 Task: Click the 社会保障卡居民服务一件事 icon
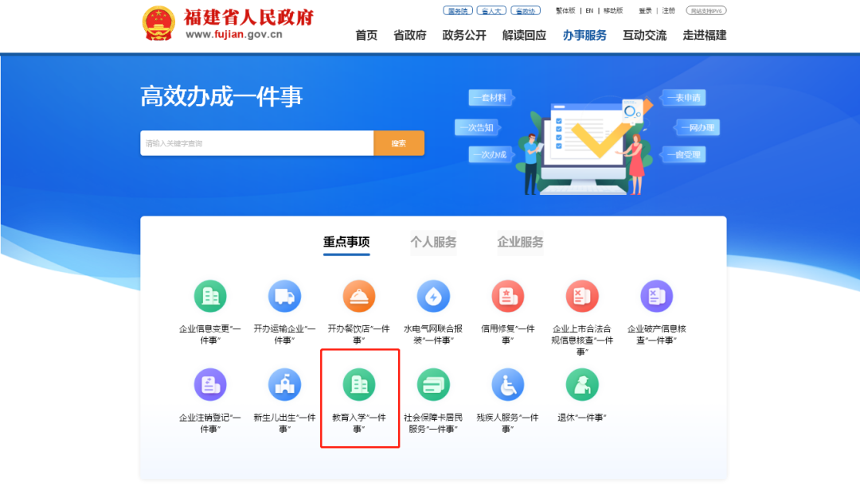coord(434,383)
